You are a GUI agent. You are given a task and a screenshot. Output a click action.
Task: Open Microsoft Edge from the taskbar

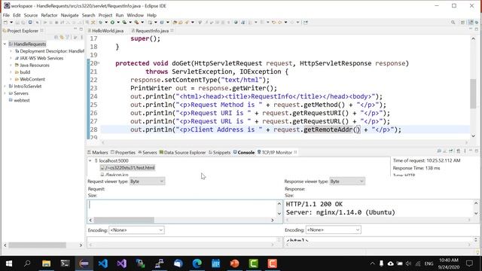point(197,263)
